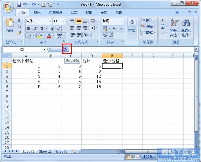Image resolution: width=201 pixels, height=162 pixels.
Task: Toggle bold formatting
Action: click(x=29, y=29)
